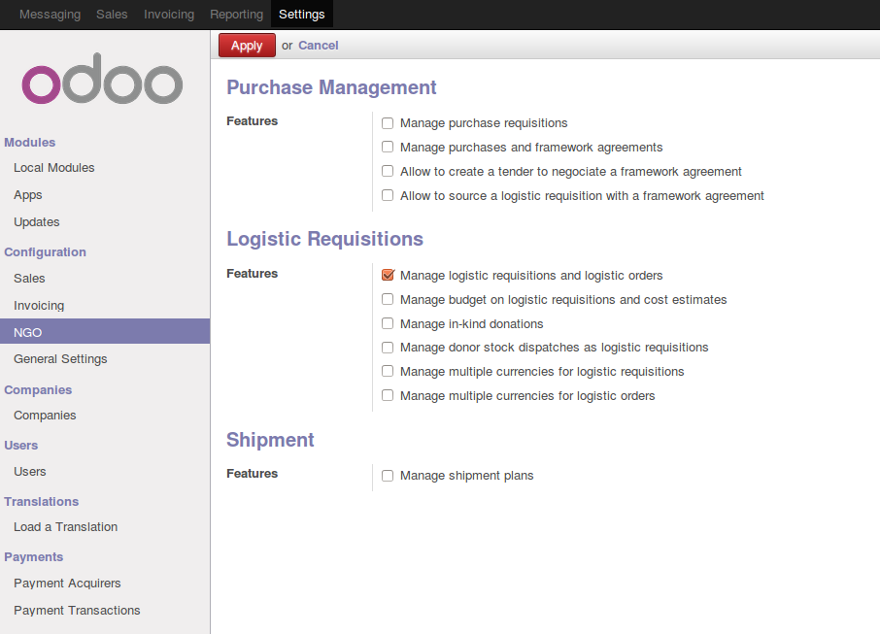Tick Manage shipment plans checkbox
This screenshot has width=880, height=634.
tap(388, 476)
